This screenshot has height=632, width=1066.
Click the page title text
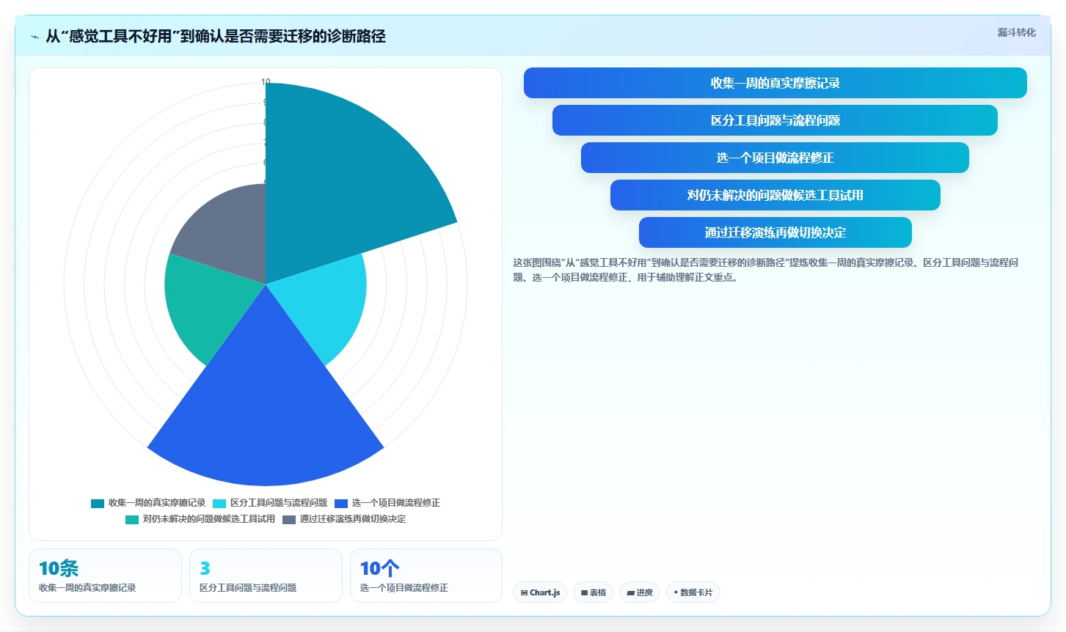[216, 37]
